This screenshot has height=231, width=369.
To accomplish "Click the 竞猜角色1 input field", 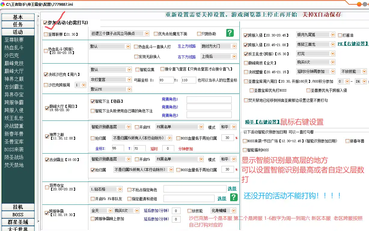I will point(209,100).
